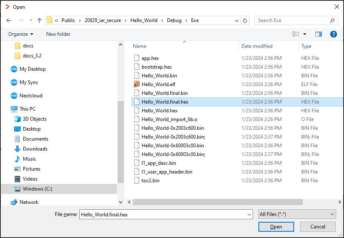The width and height of the screenshot is (344, 238).
Task: Select the app.hex file
Action: pos(150,58)
